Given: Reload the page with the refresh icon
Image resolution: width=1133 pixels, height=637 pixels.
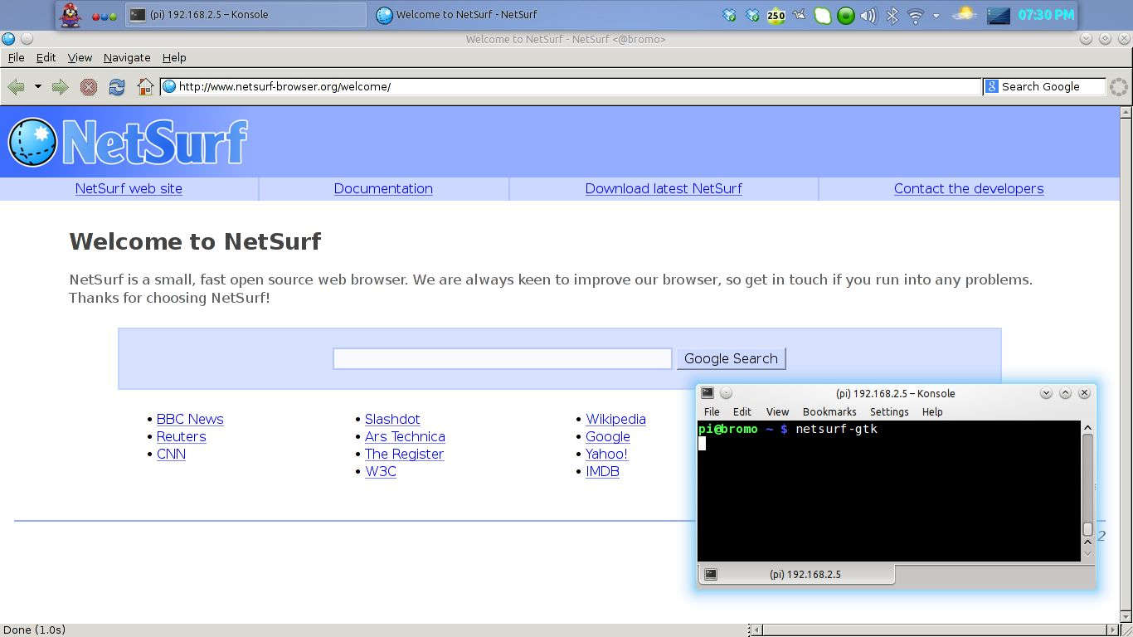Looking at the screenshot, I should [117, 87].
